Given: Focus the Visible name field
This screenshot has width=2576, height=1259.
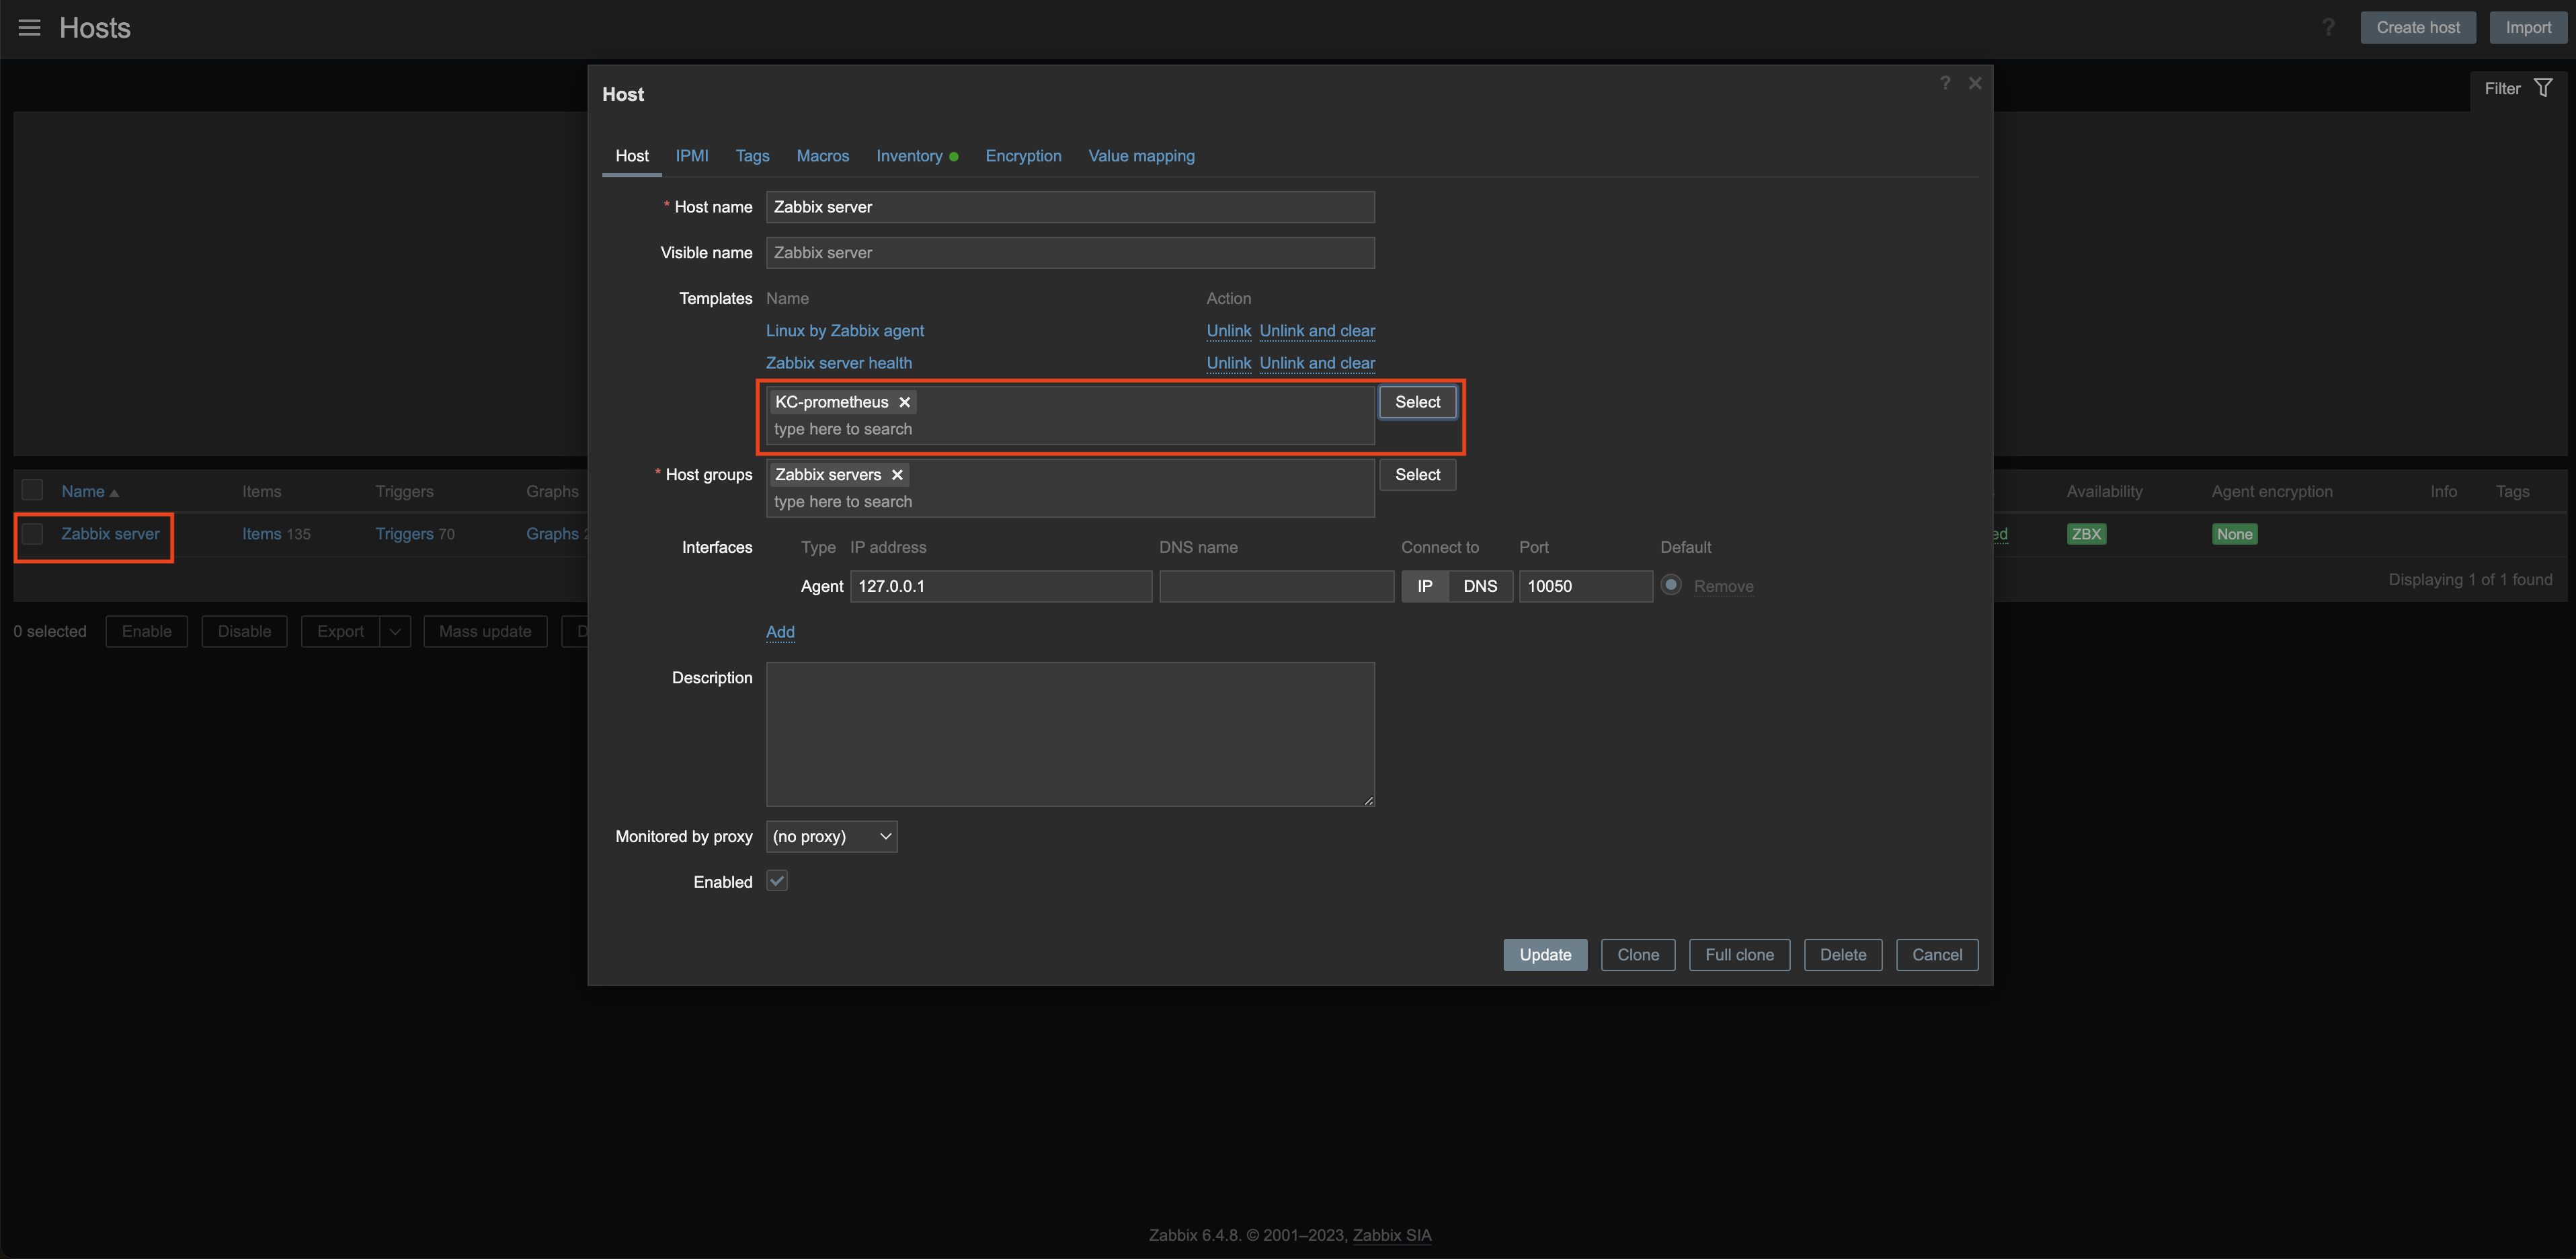Looking at the screenshot, I should click(x=1070, y=253).
